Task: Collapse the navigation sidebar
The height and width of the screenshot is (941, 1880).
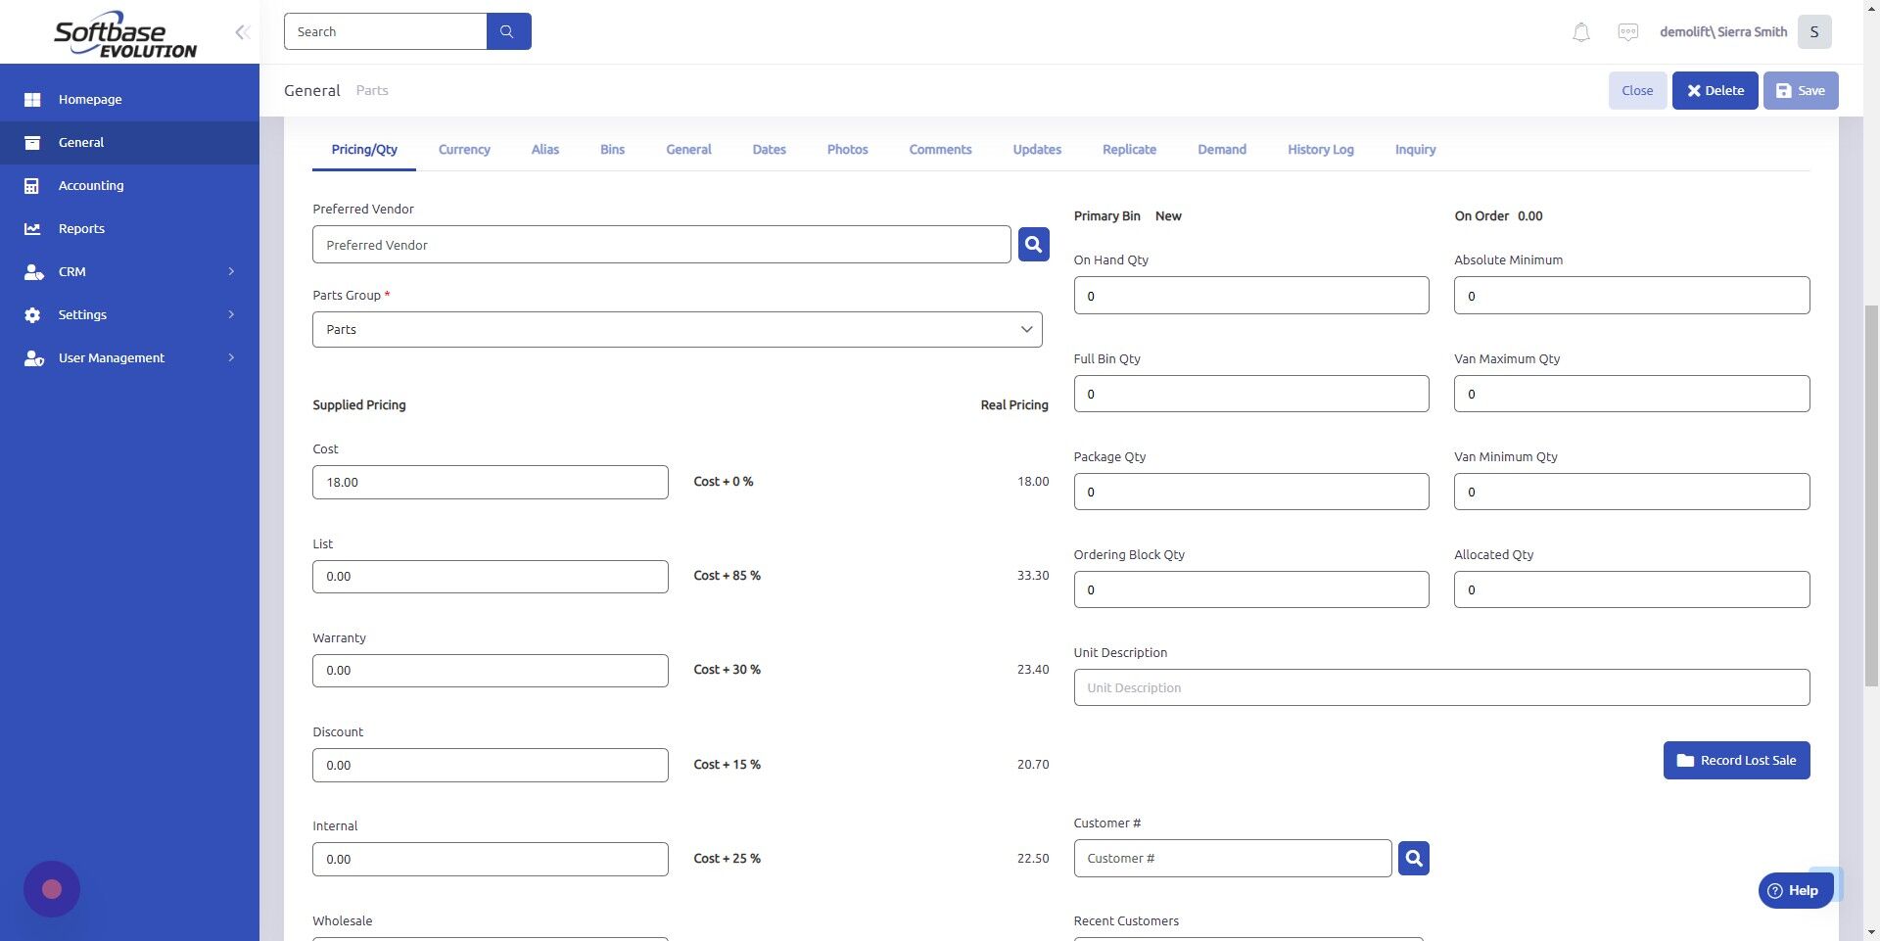Action: 241,31
